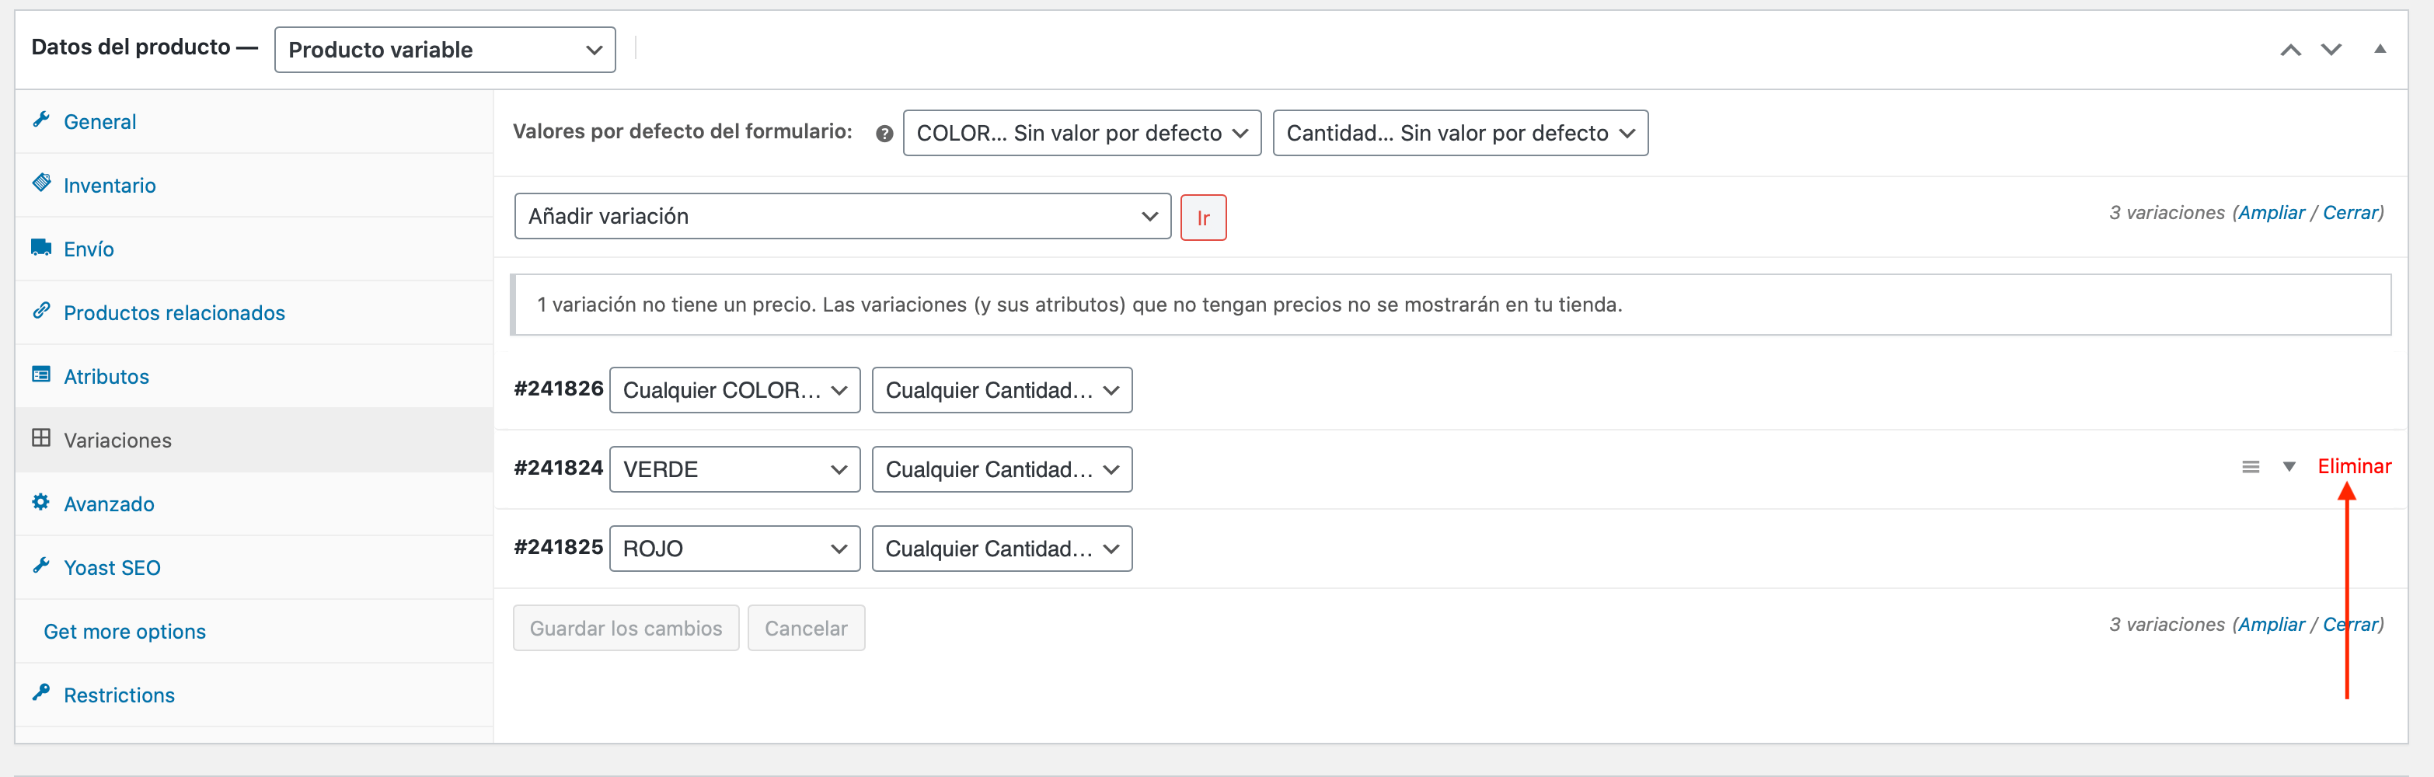Click the bottom Ampliar link

pyautogui.click(x=2272, y=625)
